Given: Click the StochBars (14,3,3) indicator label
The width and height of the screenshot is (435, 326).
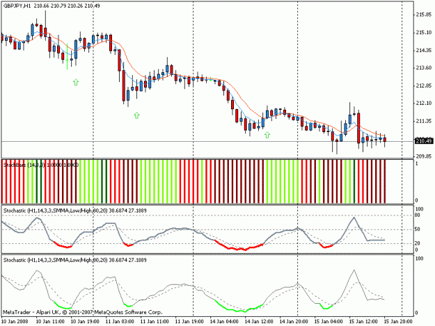Looking at the screenshot, I should (x=41, y=165).
